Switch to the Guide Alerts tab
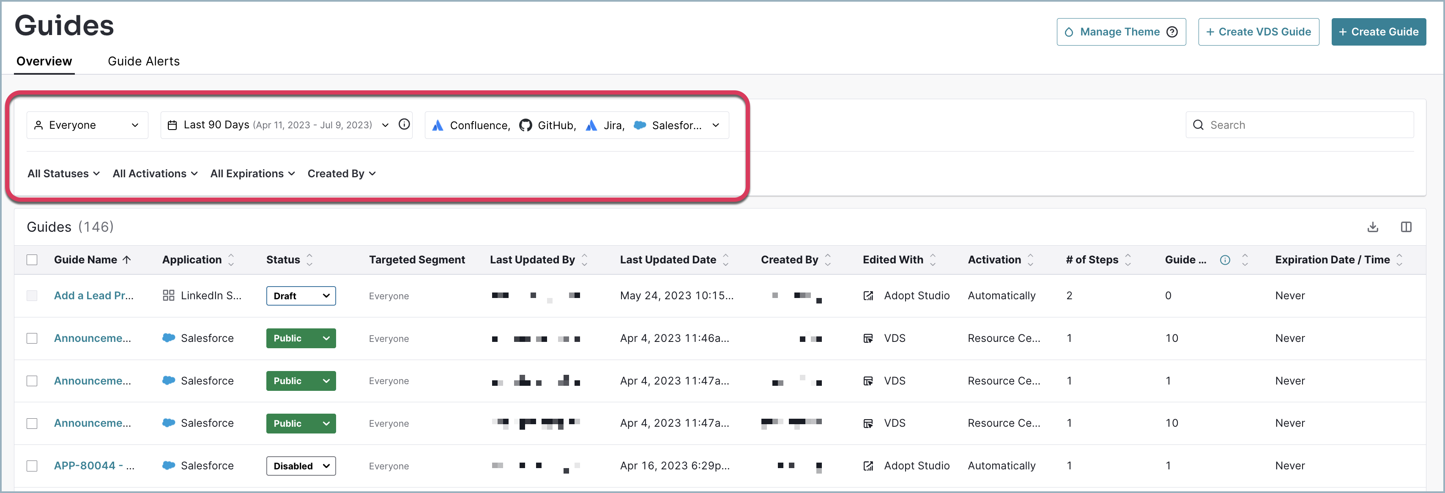Screen dimensions: 1445x493 (144, 61)
